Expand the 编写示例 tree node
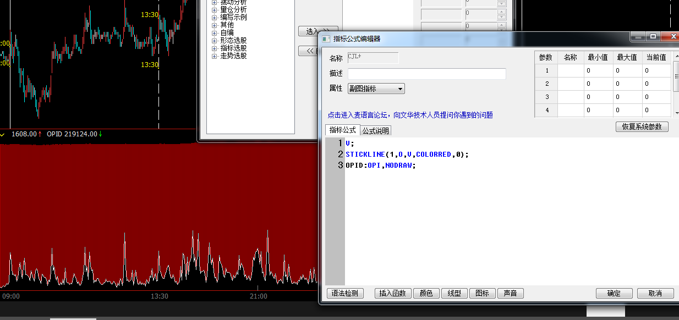 215,18
